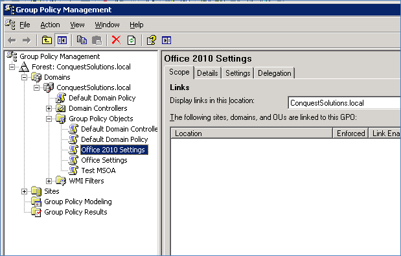The height and width of the screenshot is (256, 401).
Task: Collapse the ConquestSolutions.local domain node
Action: point(36,87)
